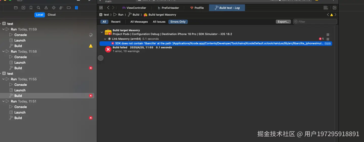The image size is (364, 142).
Task: Open the Test navigator diamond icon
Action: (x=54, y=8)
